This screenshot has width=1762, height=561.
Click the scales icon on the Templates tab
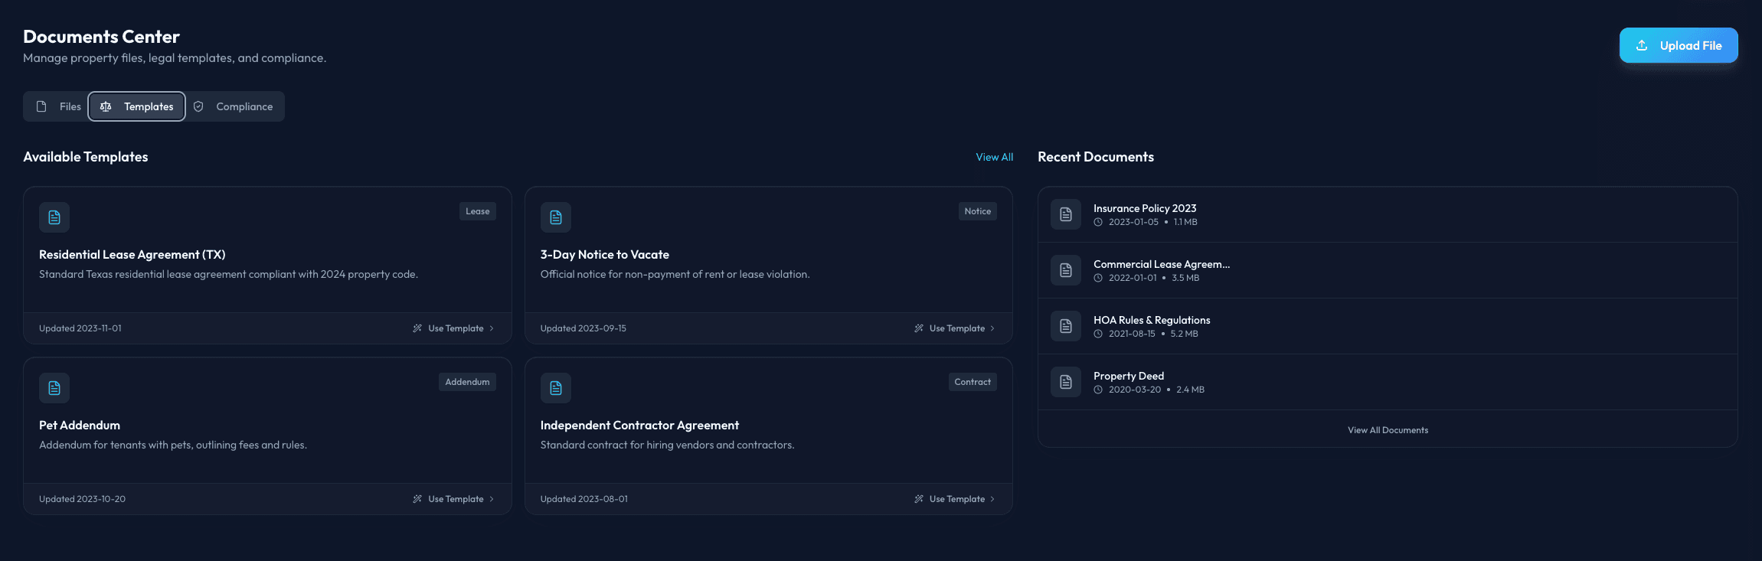[x=106, y=106]
